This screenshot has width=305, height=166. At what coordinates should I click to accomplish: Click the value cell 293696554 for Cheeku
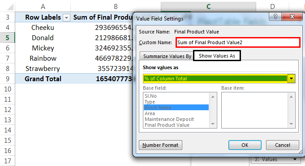click(x=102, y=28)
